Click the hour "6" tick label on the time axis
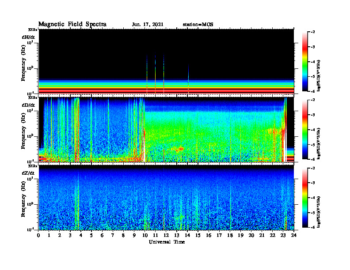 102,235
